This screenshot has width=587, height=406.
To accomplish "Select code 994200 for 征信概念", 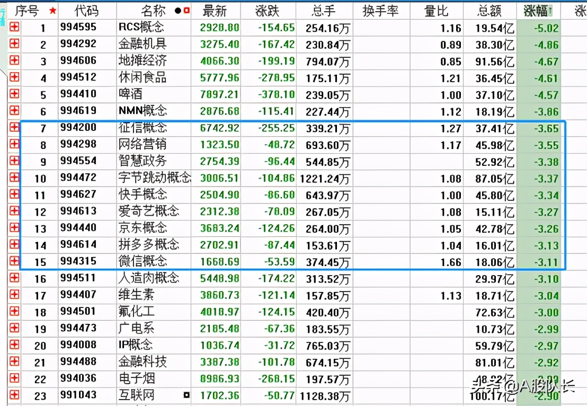I will tap(78, 127).
